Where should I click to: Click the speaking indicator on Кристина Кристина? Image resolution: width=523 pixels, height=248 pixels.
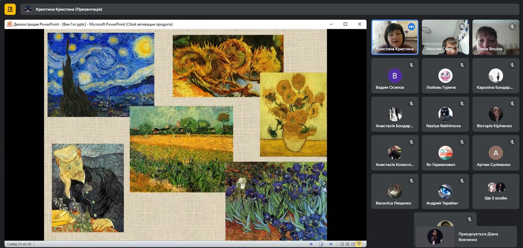point(411,27)
